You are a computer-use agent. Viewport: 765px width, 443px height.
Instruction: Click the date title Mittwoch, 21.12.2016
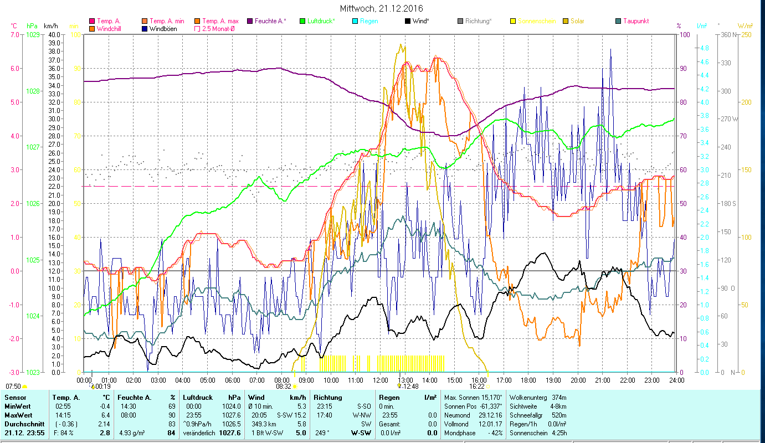click(382, 9)
